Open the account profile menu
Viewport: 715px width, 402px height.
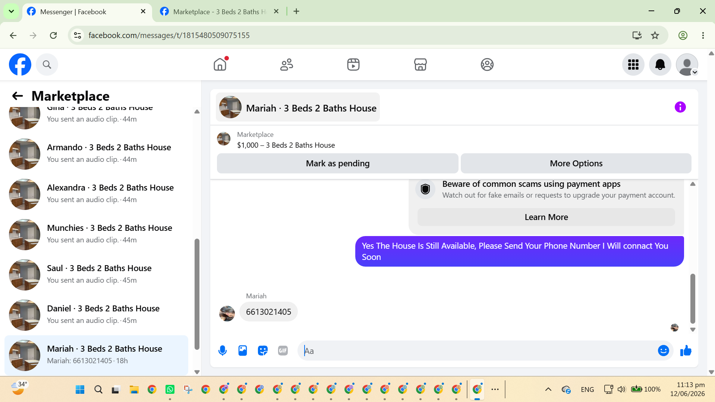click(x=687, y=65)
